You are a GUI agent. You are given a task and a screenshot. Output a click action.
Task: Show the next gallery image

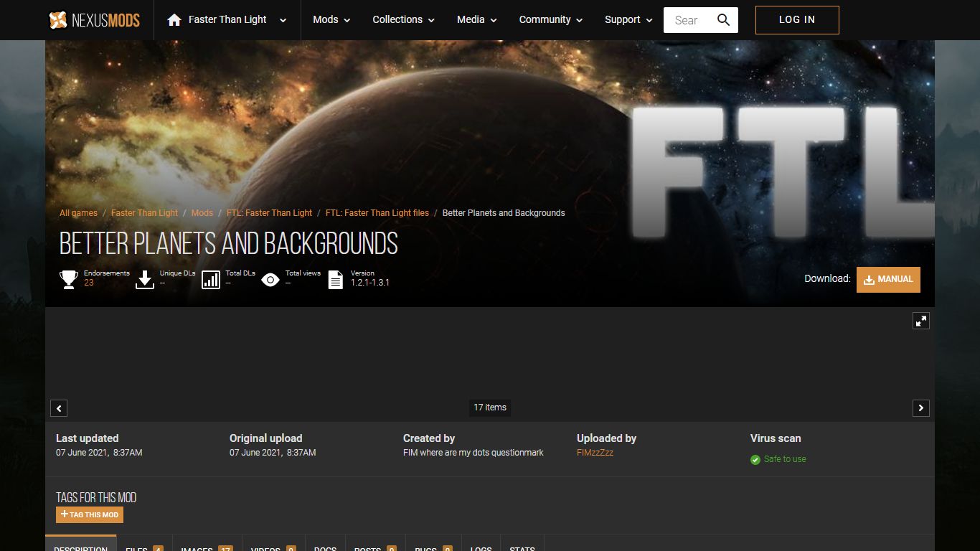pos(921,408)
